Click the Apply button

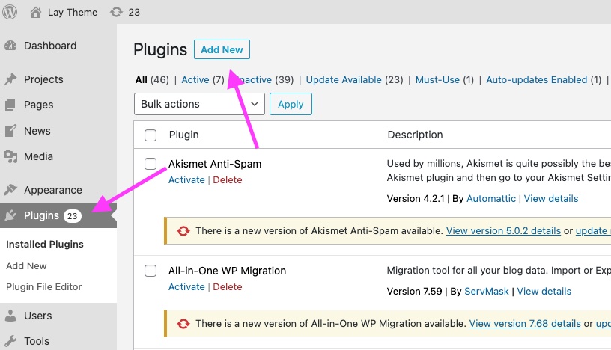(291, 104)
